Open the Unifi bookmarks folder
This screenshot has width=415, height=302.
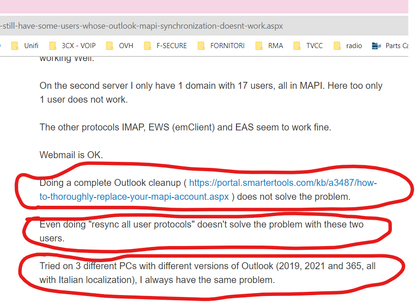(25, 46)
